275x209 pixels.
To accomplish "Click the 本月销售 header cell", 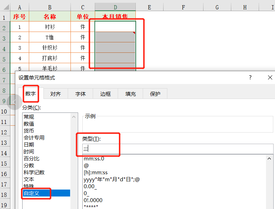I will tap(115, 16).
